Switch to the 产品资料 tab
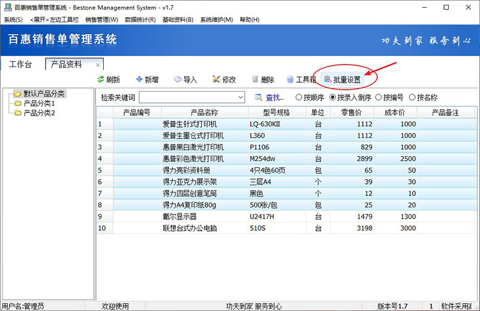The image size is (480, 311). [x=74, y=64]
